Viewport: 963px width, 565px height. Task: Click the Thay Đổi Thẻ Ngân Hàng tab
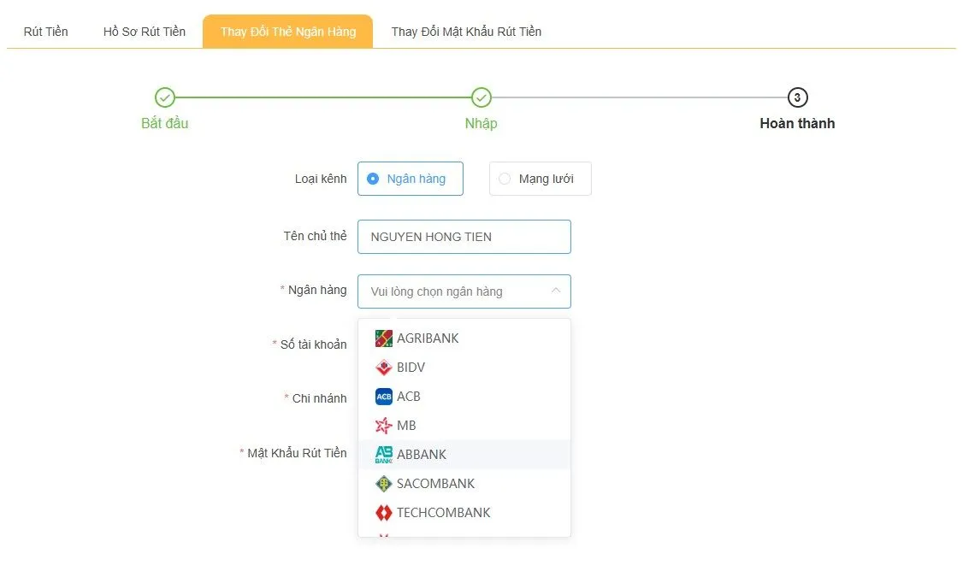[x=287, y=32]
